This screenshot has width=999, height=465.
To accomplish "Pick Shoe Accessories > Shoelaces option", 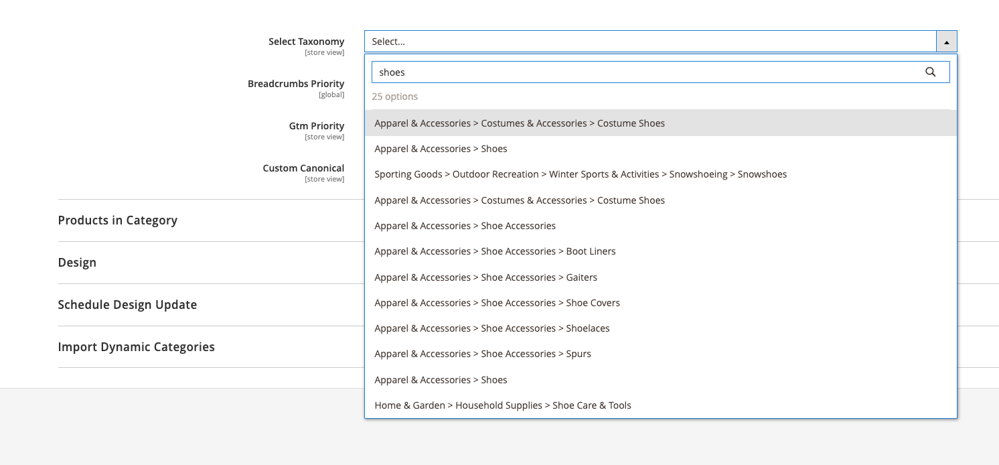I will click(x=492, y=328).
